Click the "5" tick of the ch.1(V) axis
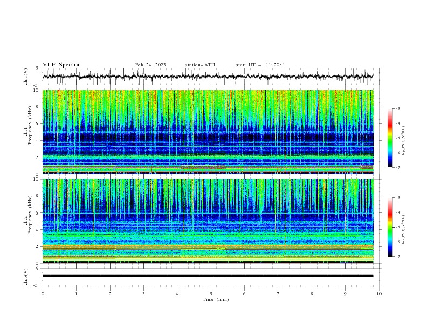The image size is (427, 330). pyautogui.click(x=38, y=68)
